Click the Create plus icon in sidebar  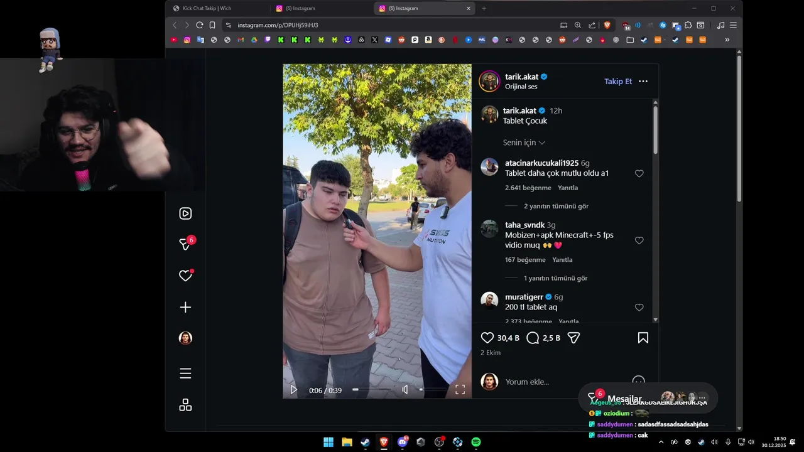[x=185, y=307]
